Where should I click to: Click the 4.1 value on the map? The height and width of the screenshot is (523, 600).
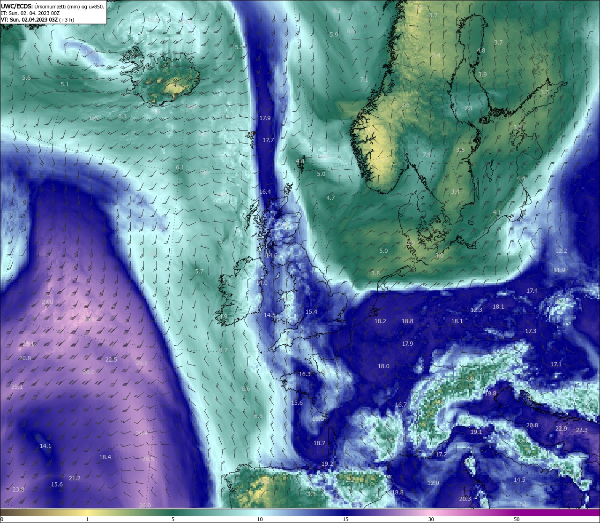497,212
